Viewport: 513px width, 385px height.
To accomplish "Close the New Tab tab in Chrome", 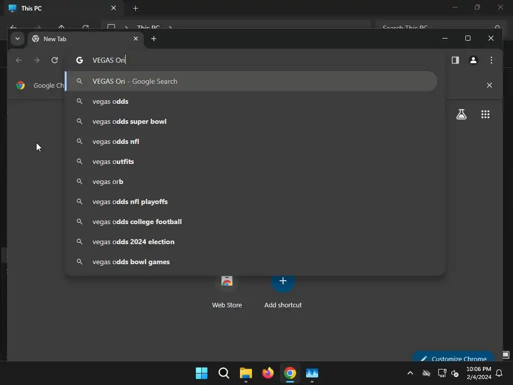I will point(136,39).
